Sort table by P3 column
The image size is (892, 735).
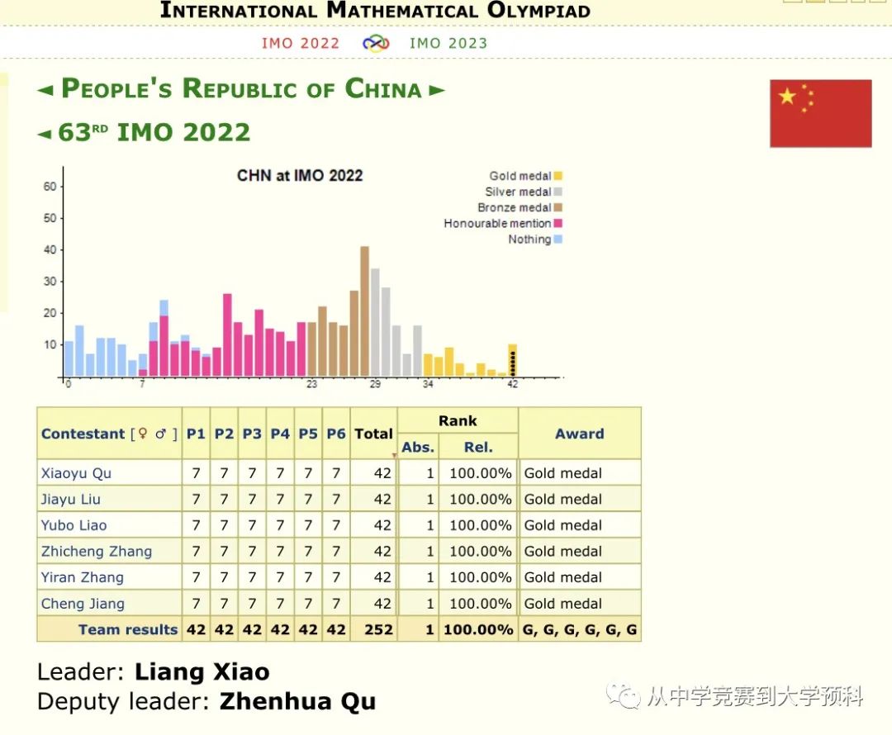point(252,434)
